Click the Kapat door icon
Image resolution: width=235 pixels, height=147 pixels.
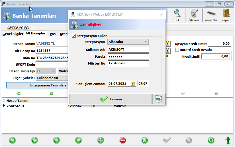[226, 15]
